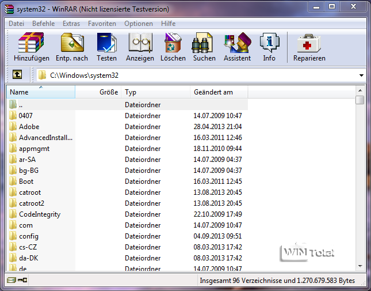Click the Testen toolbar icon
The image size is (371, 291).
[x=107, y=43]
